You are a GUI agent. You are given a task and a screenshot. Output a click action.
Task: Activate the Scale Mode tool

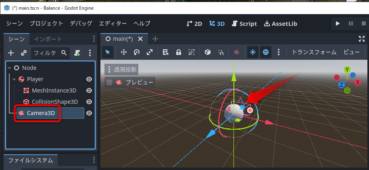pyautogui.click(x=150, y=52)
